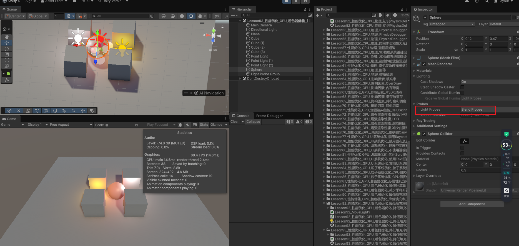Select the Hand view tool
The width and height of the screenshot is (519, 246).
click(7, 37)
